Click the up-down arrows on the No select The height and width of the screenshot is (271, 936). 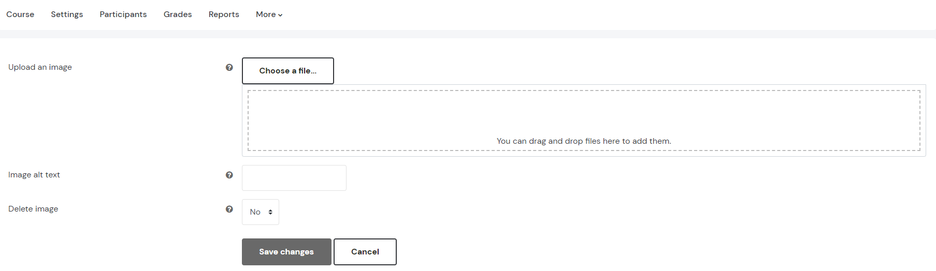point(270,212)
